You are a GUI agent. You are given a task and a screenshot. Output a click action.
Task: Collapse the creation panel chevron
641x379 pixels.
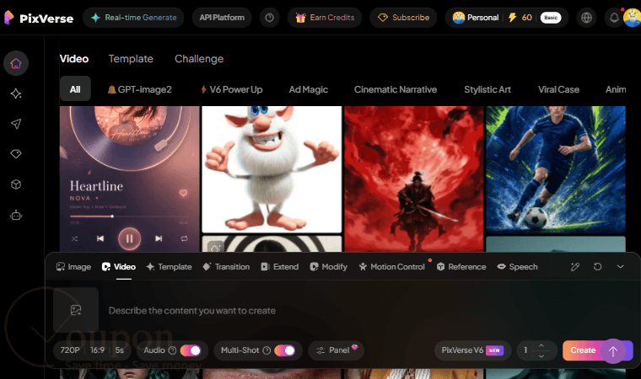[620, 267]
